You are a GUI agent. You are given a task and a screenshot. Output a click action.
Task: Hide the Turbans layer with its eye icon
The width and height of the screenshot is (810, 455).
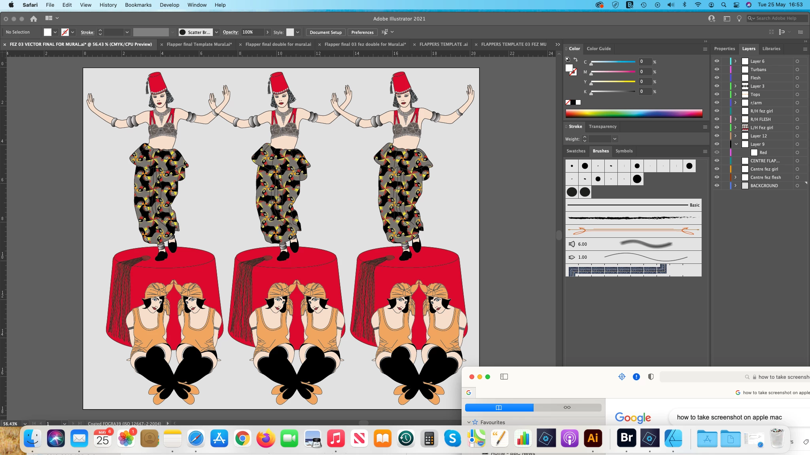tap(717, 70)
